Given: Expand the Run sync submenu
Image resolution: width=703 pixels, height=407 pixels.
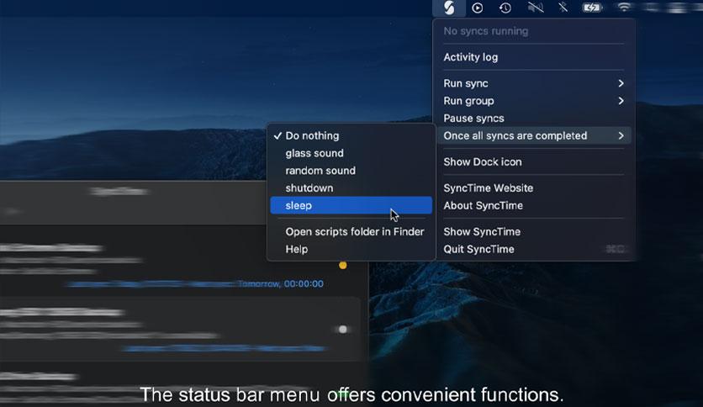Looking at the screenshot, I should pos(533,83).
